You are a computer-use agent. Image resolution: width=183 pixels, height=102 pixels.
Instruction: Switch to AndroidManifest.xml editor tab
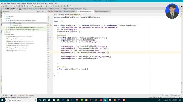[102, 11]
